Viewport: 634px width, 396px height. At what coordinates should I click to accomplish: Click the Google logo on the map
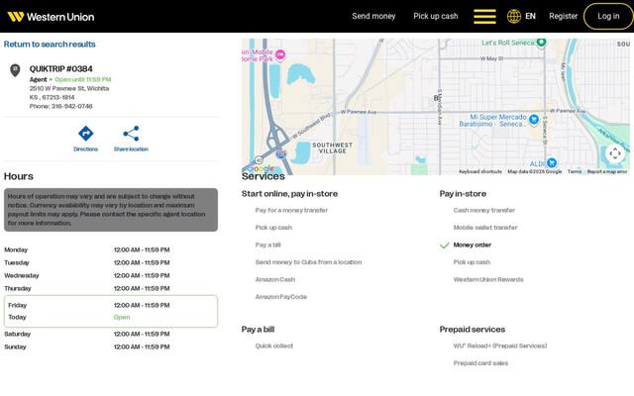261,168
